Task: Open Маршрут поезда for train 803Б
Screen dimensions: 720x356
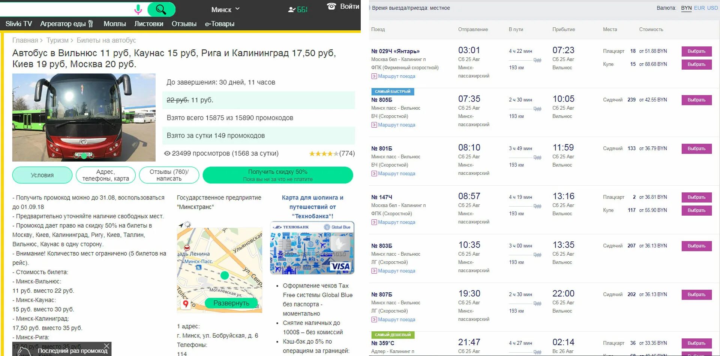Action: click(396, 271)
